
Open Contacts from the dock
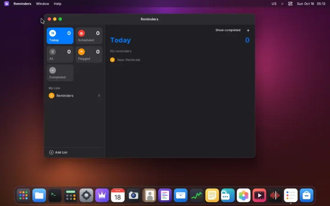tap(149, 195)
